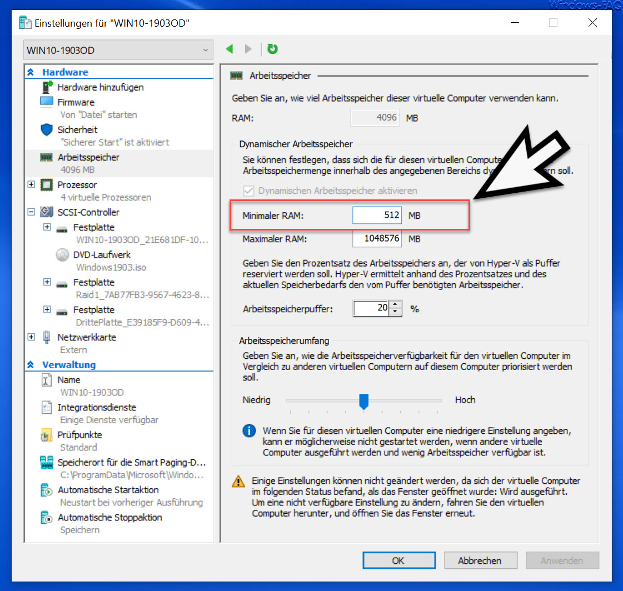623x591 pixels.
Task: Click the Netzwerkkarte adapter icon
Action: tap(47, 337)
